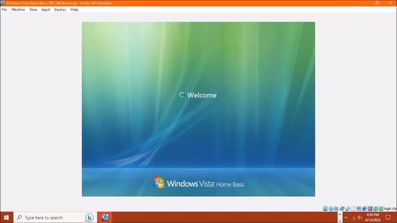Image resolution: width=397 pixels, height=223 pixels.
Task: Open the File menu
Action: click(4, 10)
